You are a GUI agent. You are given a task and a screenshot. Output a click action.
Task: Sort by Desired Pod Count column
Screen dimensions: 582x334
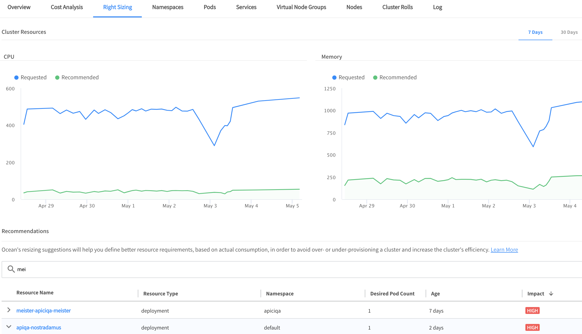[x=392, y=294]
